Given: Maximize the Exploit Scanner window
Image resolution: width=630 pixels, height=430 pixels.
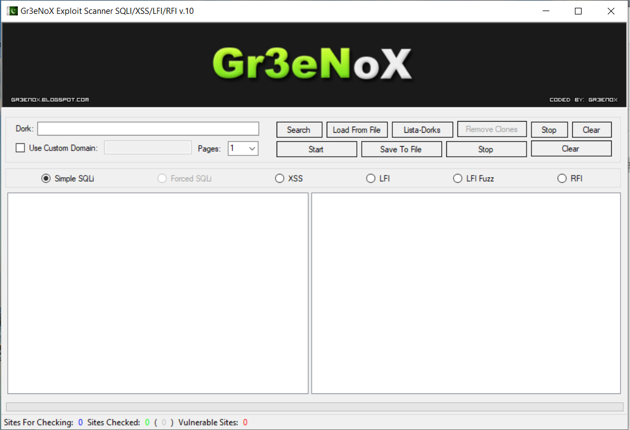Looking at the screenshot, I should tap(578, 11).
